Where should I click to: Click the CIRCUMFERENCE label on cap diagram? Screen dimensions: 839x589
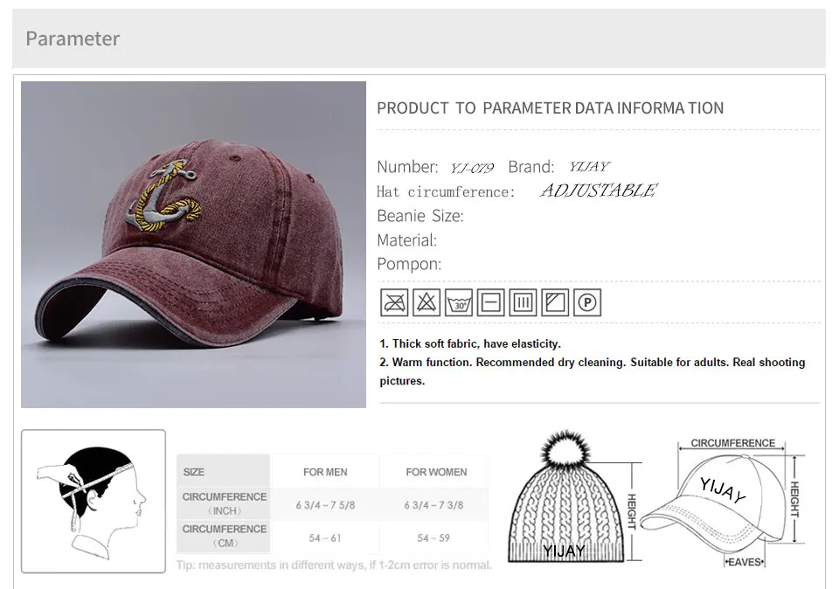point(732,443)
